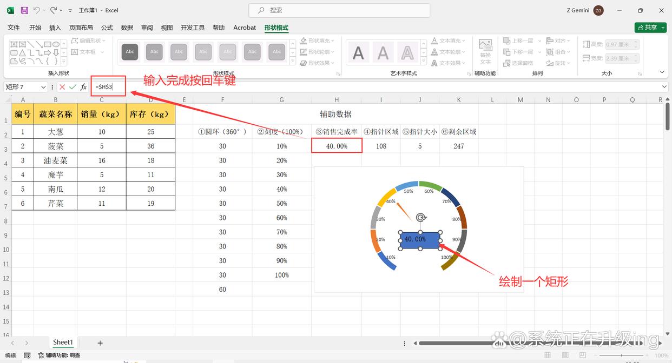Open the 公式 ribbon tab
Viewport: 672px width, 363px height.
[x=107, y=28]
